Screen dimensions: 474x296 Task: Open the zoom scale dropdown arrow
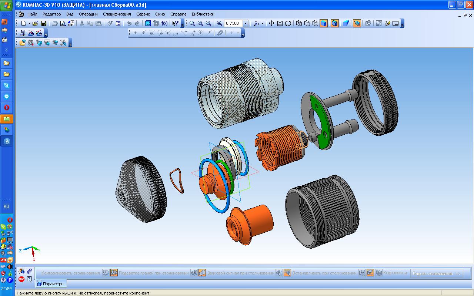click(245, 23)
